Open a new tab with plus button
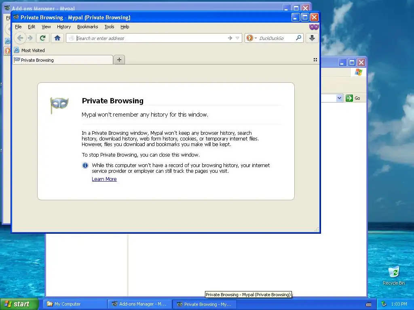This screenshot has width=414, height=310. (119, 60)
